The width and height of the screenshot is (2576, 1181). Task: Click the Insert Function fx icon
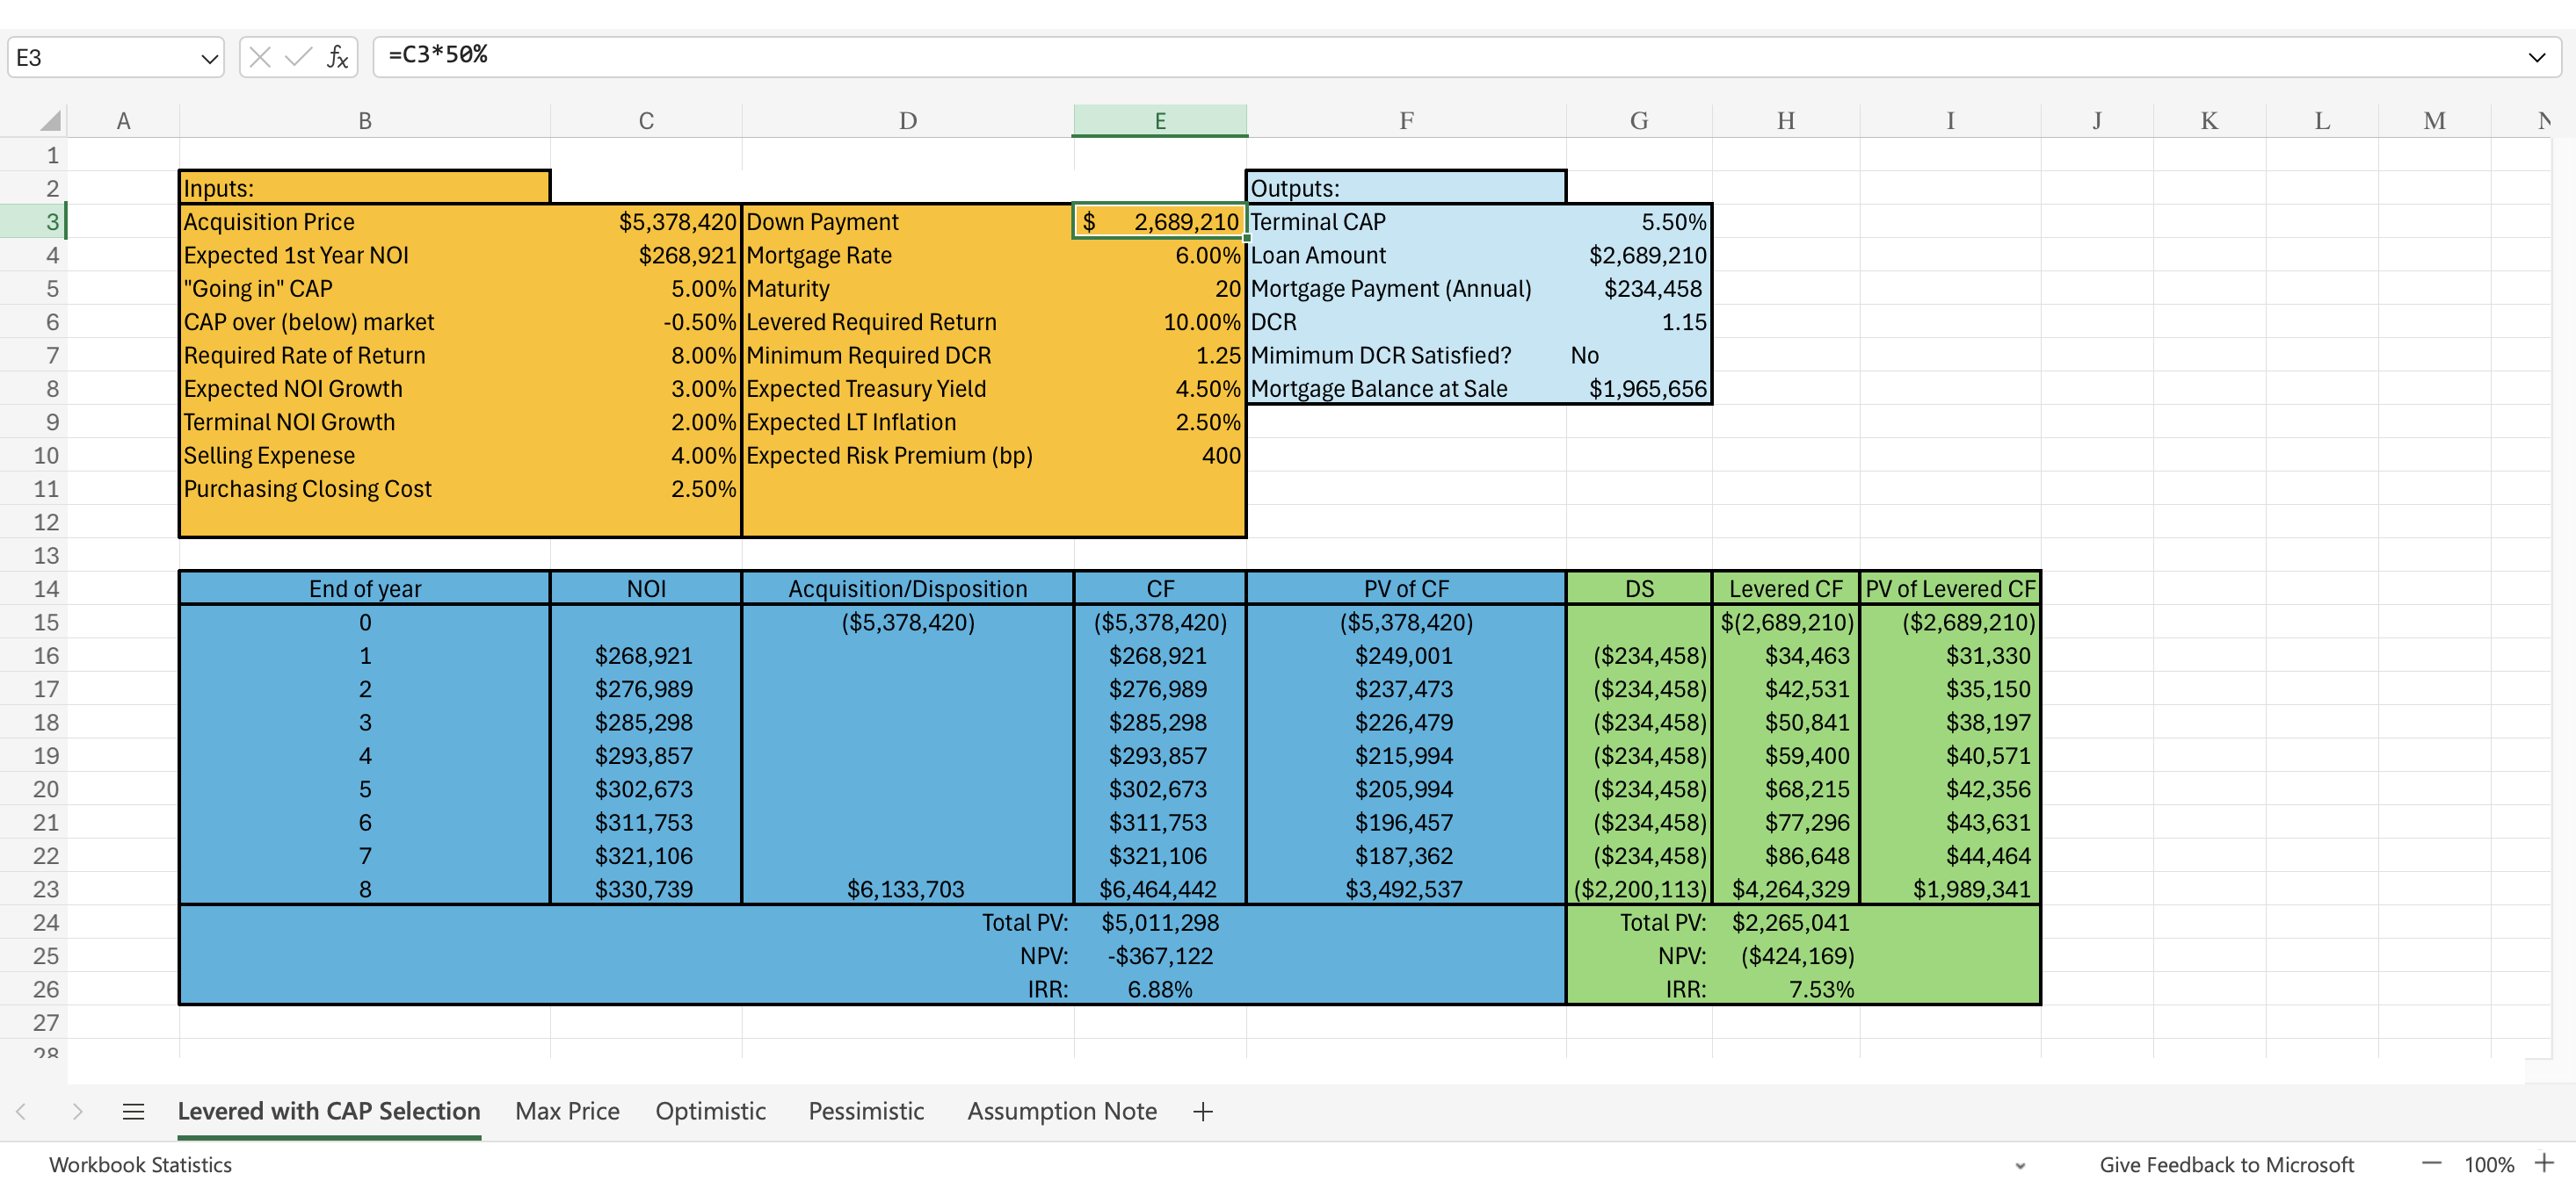coord(338,57)
